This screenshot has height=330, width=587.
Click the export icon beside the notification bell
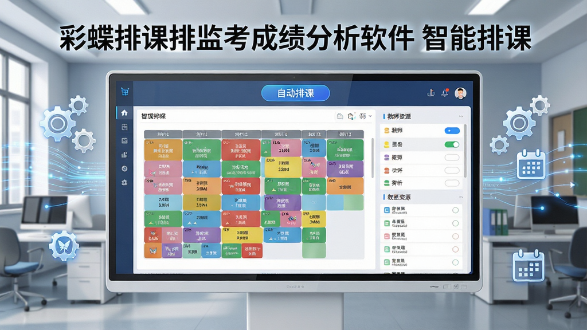click(431, 93)
